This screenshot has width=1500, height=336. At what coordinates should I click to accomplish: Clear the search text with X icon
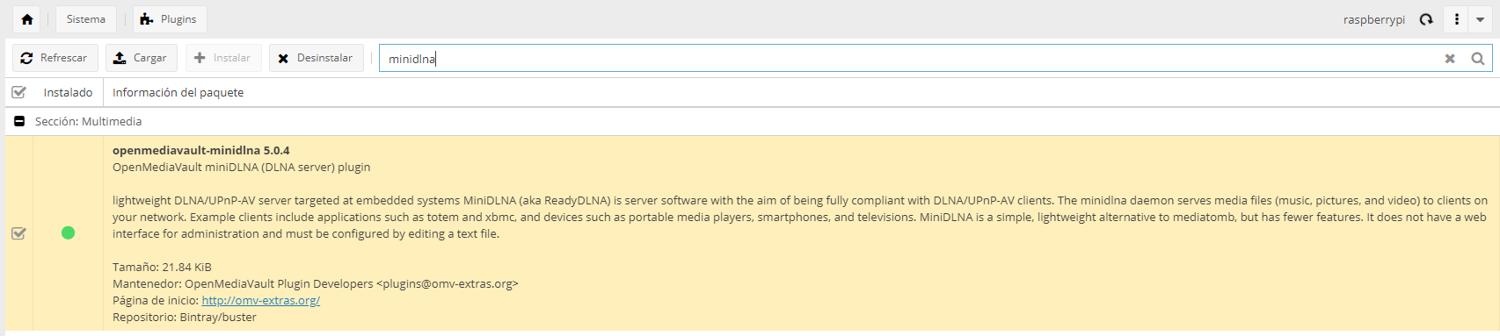1450,59
